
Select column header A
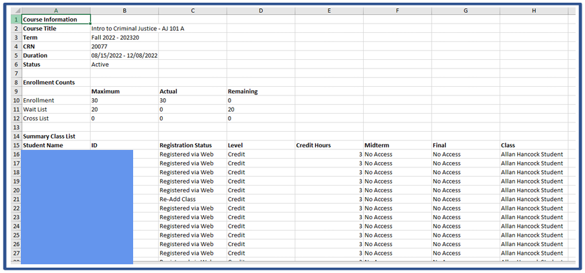point(55,11)
